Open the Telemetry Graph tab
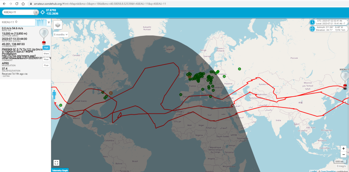This screenshot has height=172, width=349. click(x=60, y=170)
